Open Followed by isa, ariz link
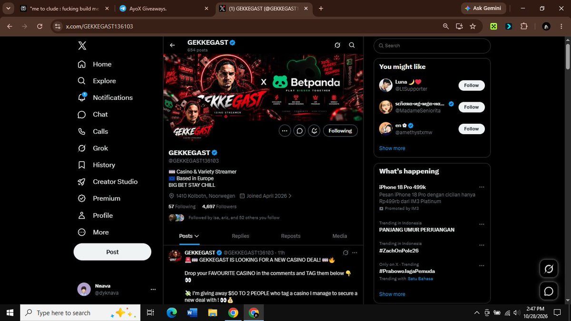The width and height of the screenshot is (571, 321). (234, 218)
